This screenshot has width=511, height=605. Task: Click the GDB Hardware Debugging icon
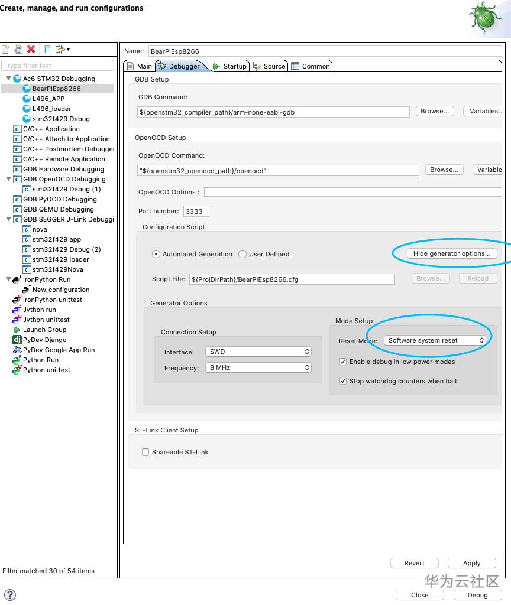pos(17,169)
